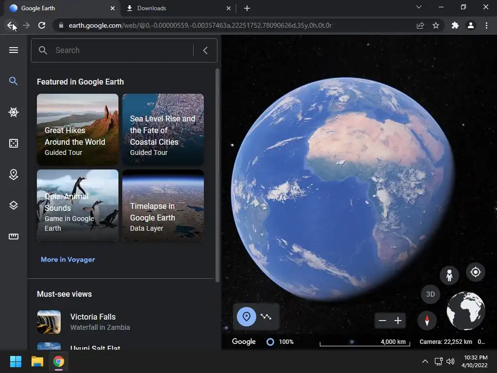Click the network icon in system tray
Viewport: 497px width, 373px height.
439,361
